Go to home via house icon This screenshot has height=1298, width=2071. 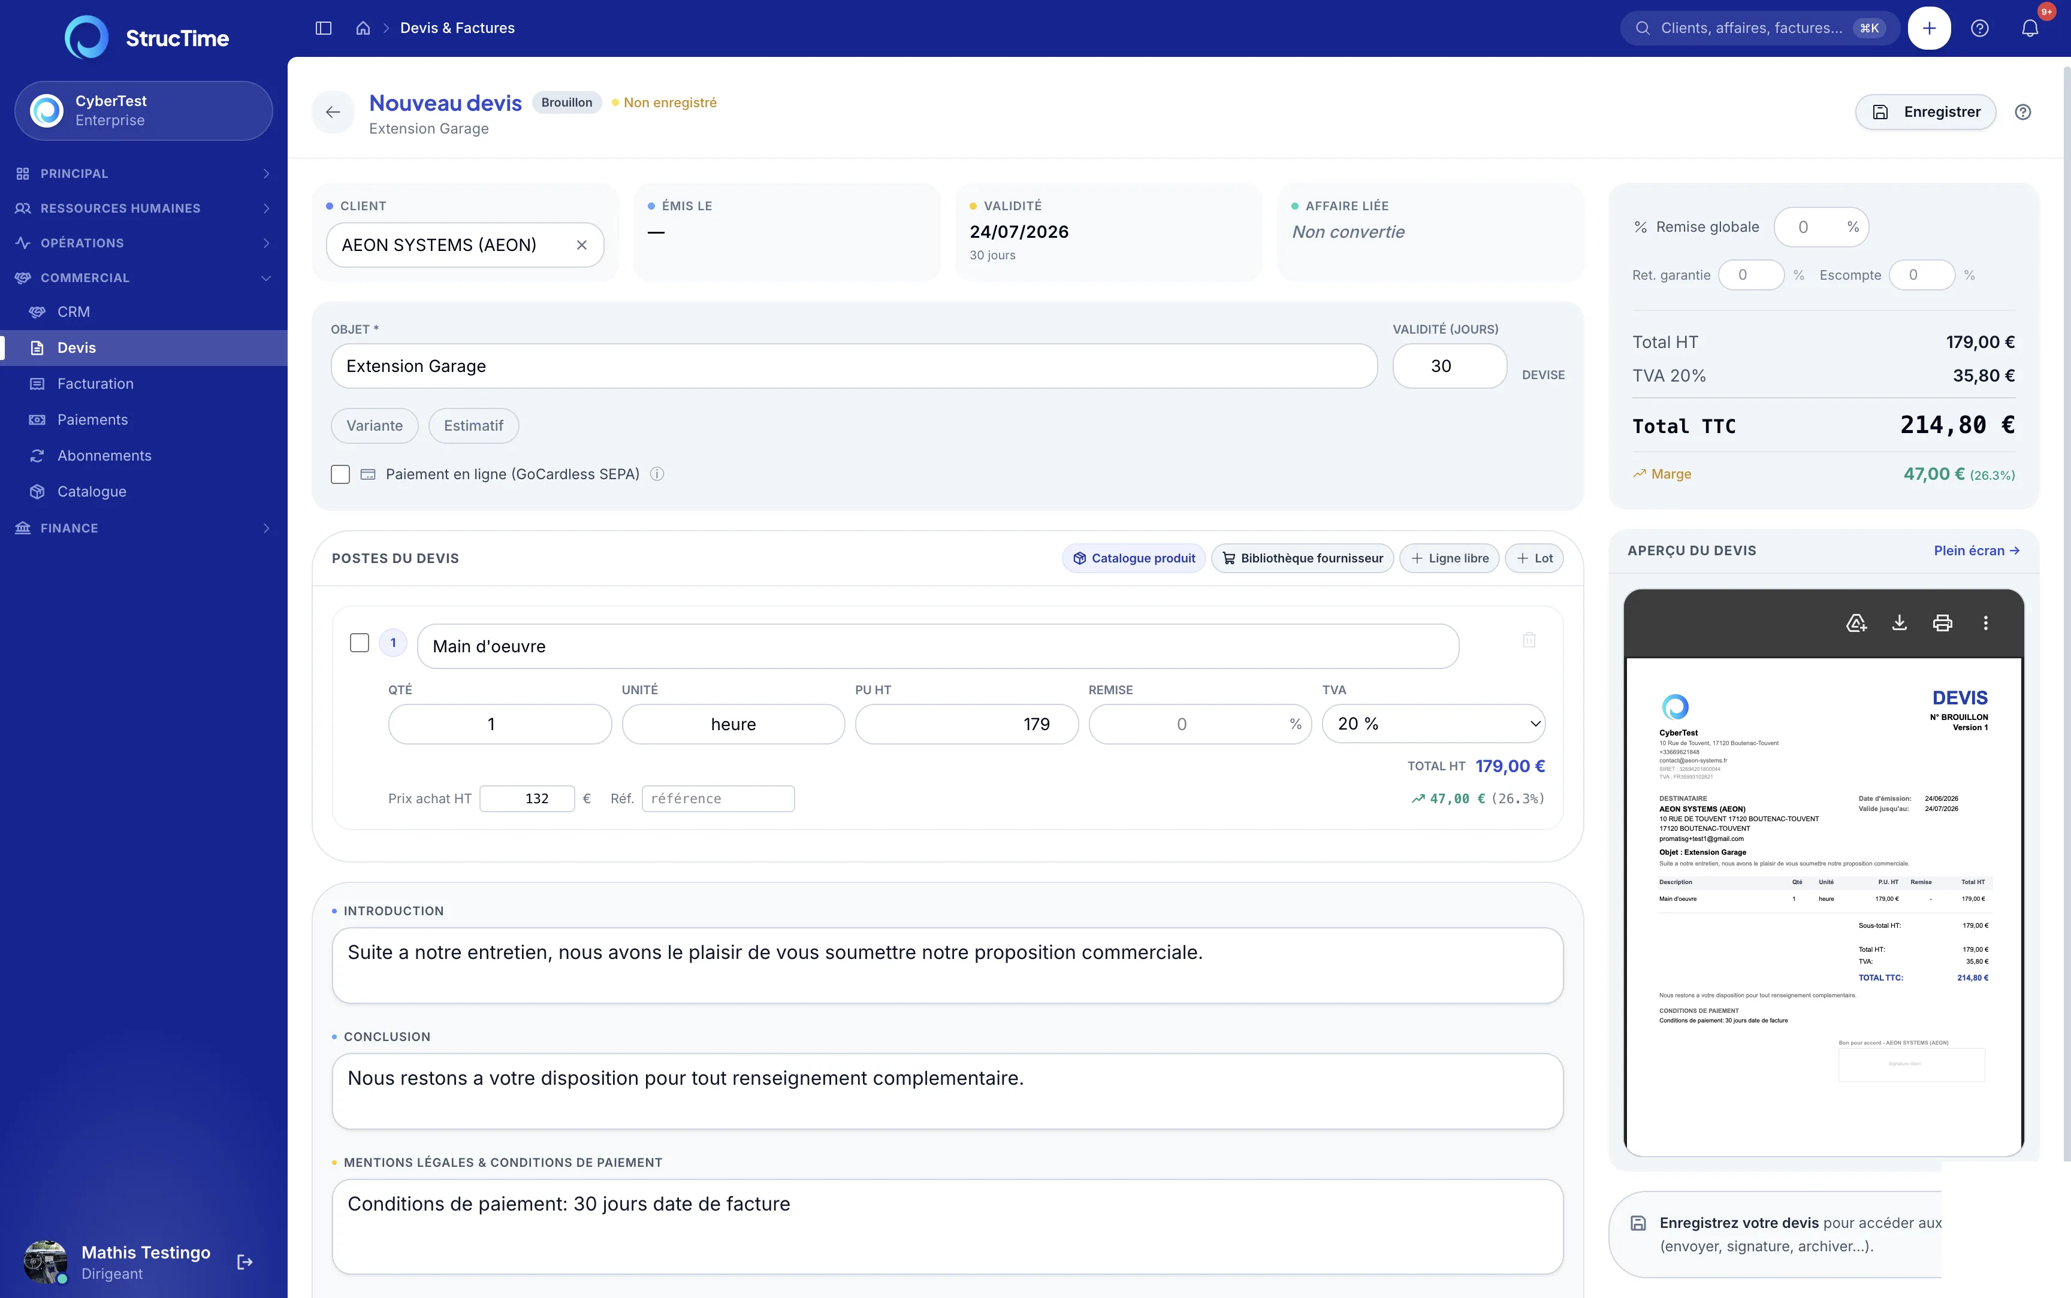363,28
